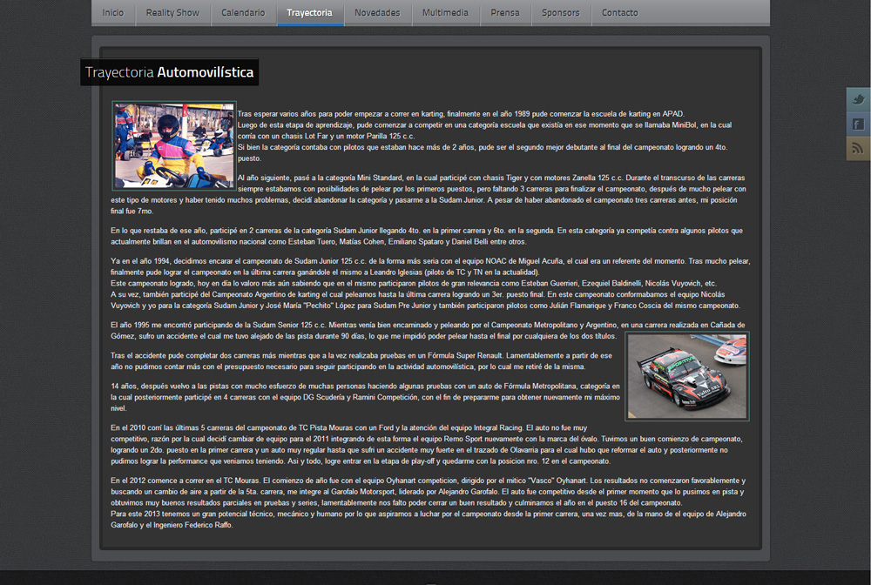Switch to the Multimedia tab

[445, 13]
